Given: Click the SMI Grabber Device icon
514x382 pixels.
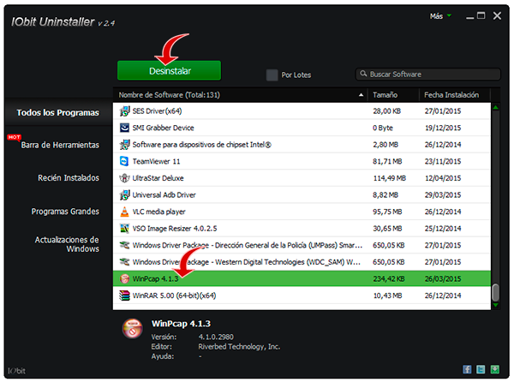Looking at the screenshot, I should [x=124, y=128].
